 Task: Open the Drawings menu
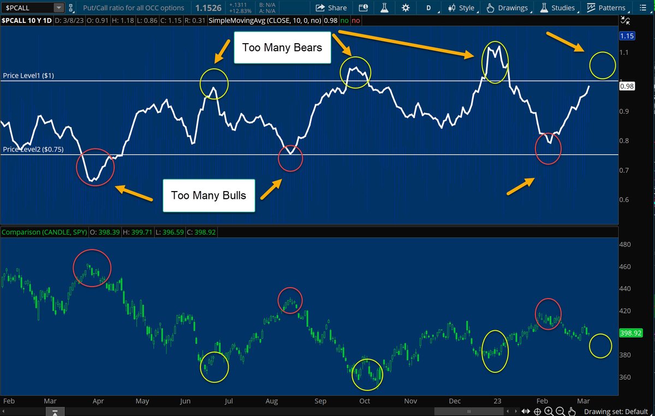click(x=508, y=8)
